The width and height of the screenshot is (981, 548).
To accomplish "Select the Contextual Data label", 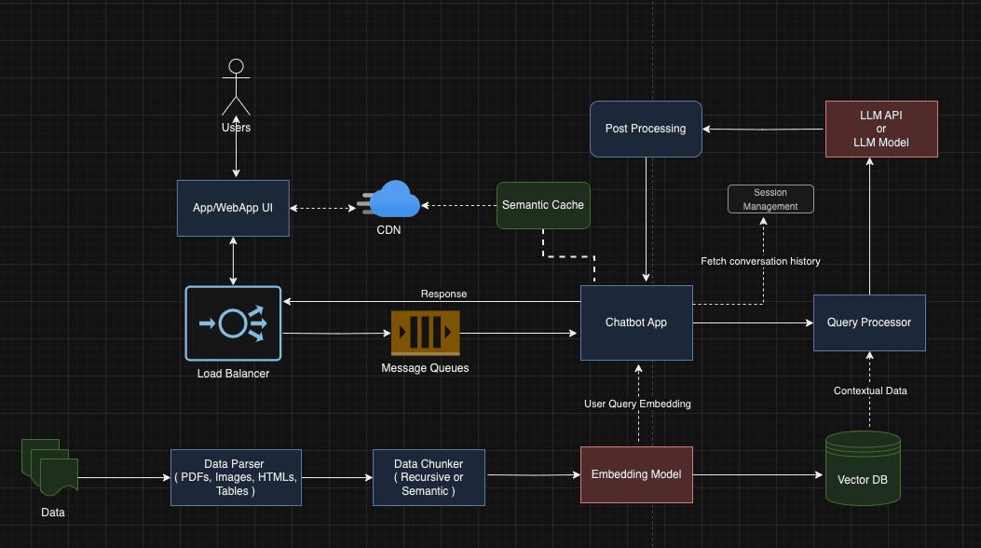I will 870,390.
